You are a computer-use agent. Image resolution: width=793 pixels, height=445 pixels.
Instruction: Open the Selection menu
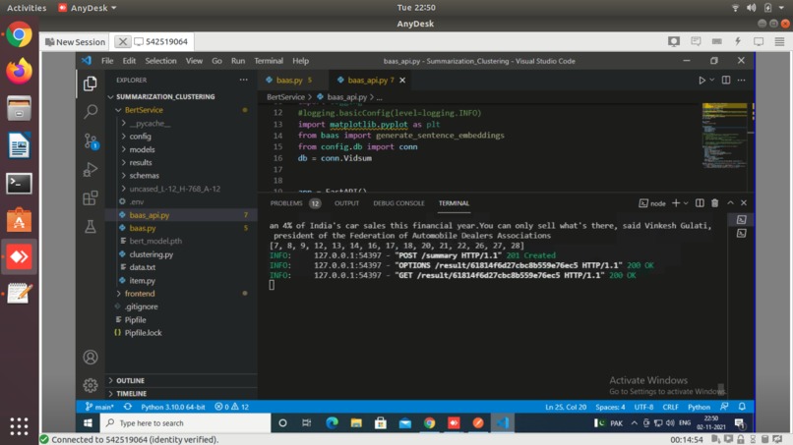pyautogui.click(x=160, y=61)
